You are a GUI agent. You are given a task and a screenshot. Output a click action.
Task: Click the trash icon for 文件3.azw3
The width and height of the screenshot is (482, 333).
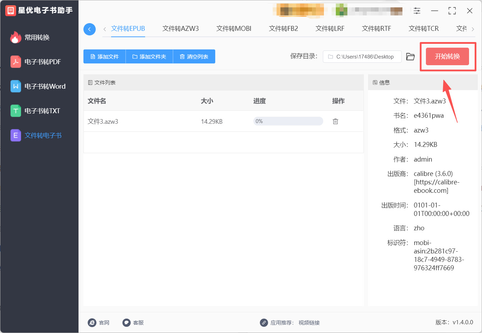click(x=335, y=121)
